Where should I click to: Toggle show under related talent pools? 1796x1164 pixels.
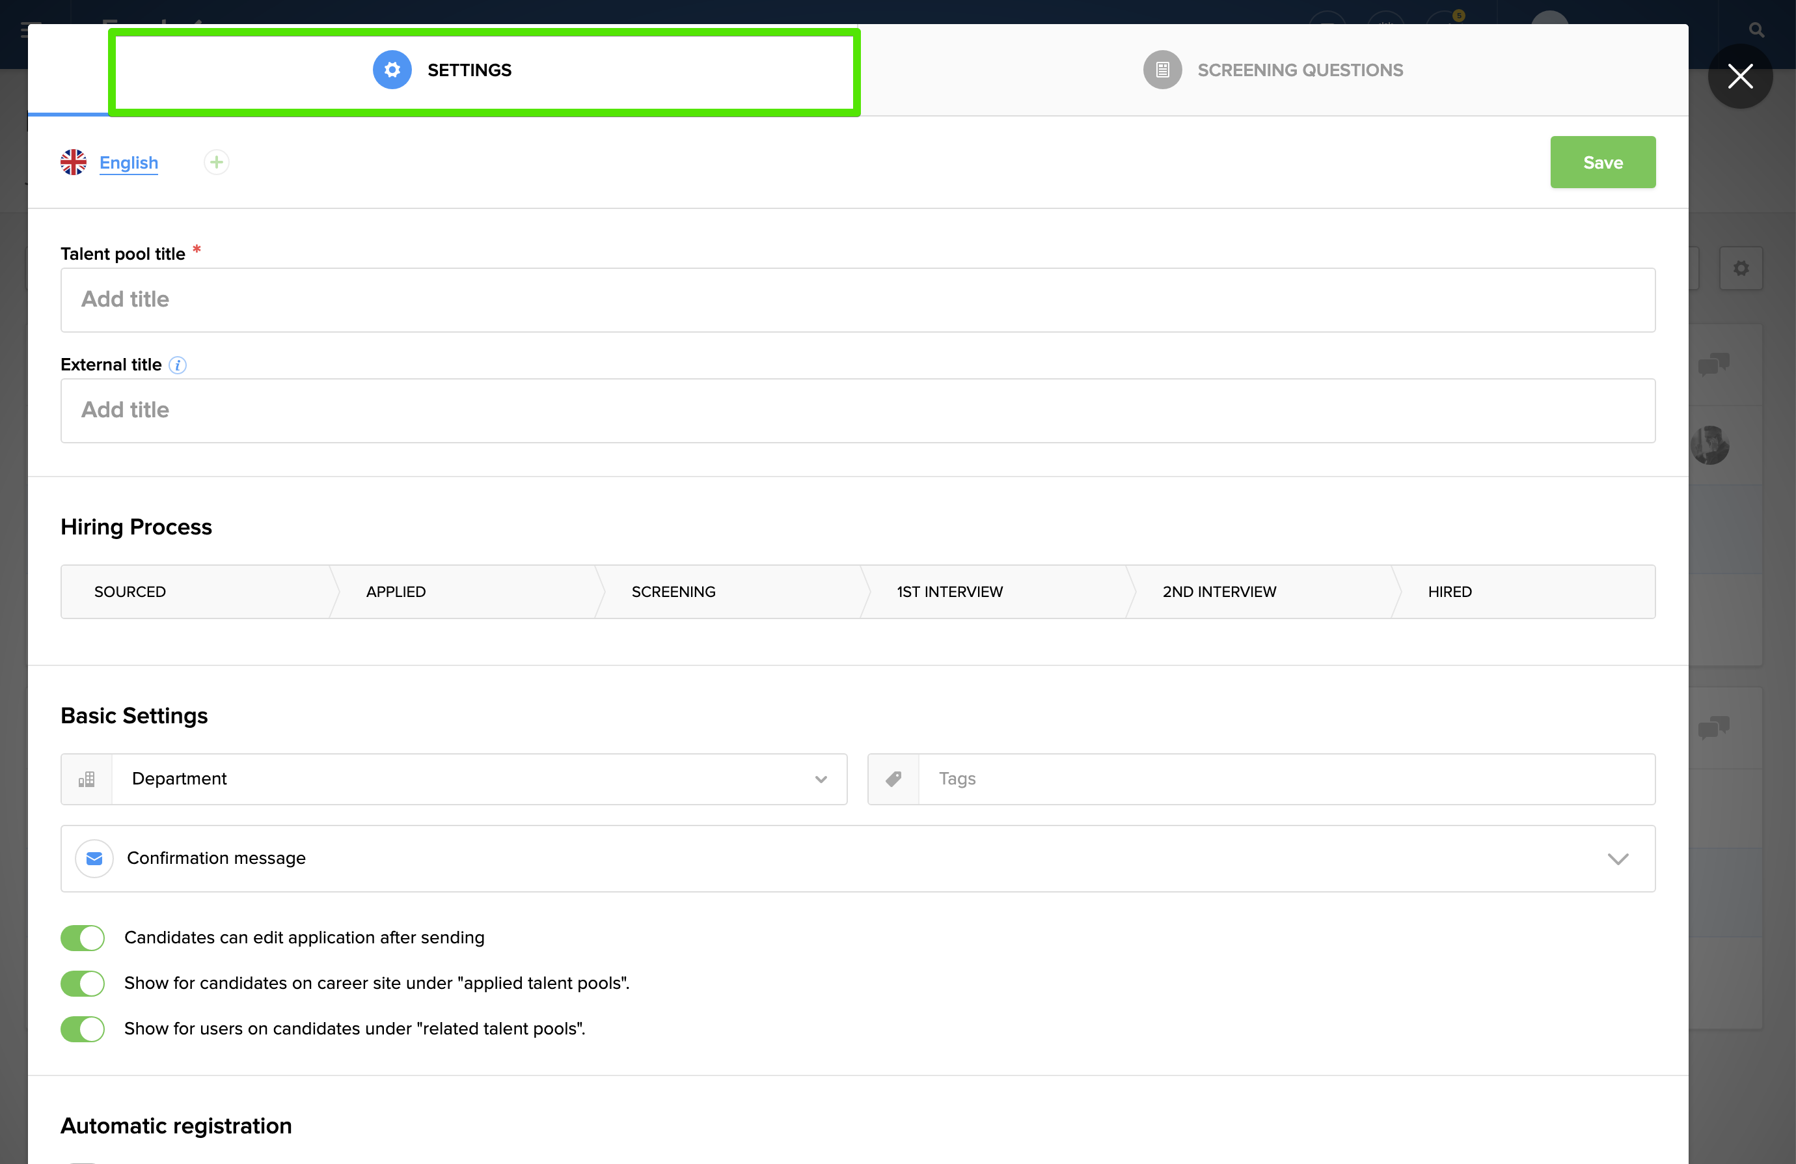point(83,1030)
